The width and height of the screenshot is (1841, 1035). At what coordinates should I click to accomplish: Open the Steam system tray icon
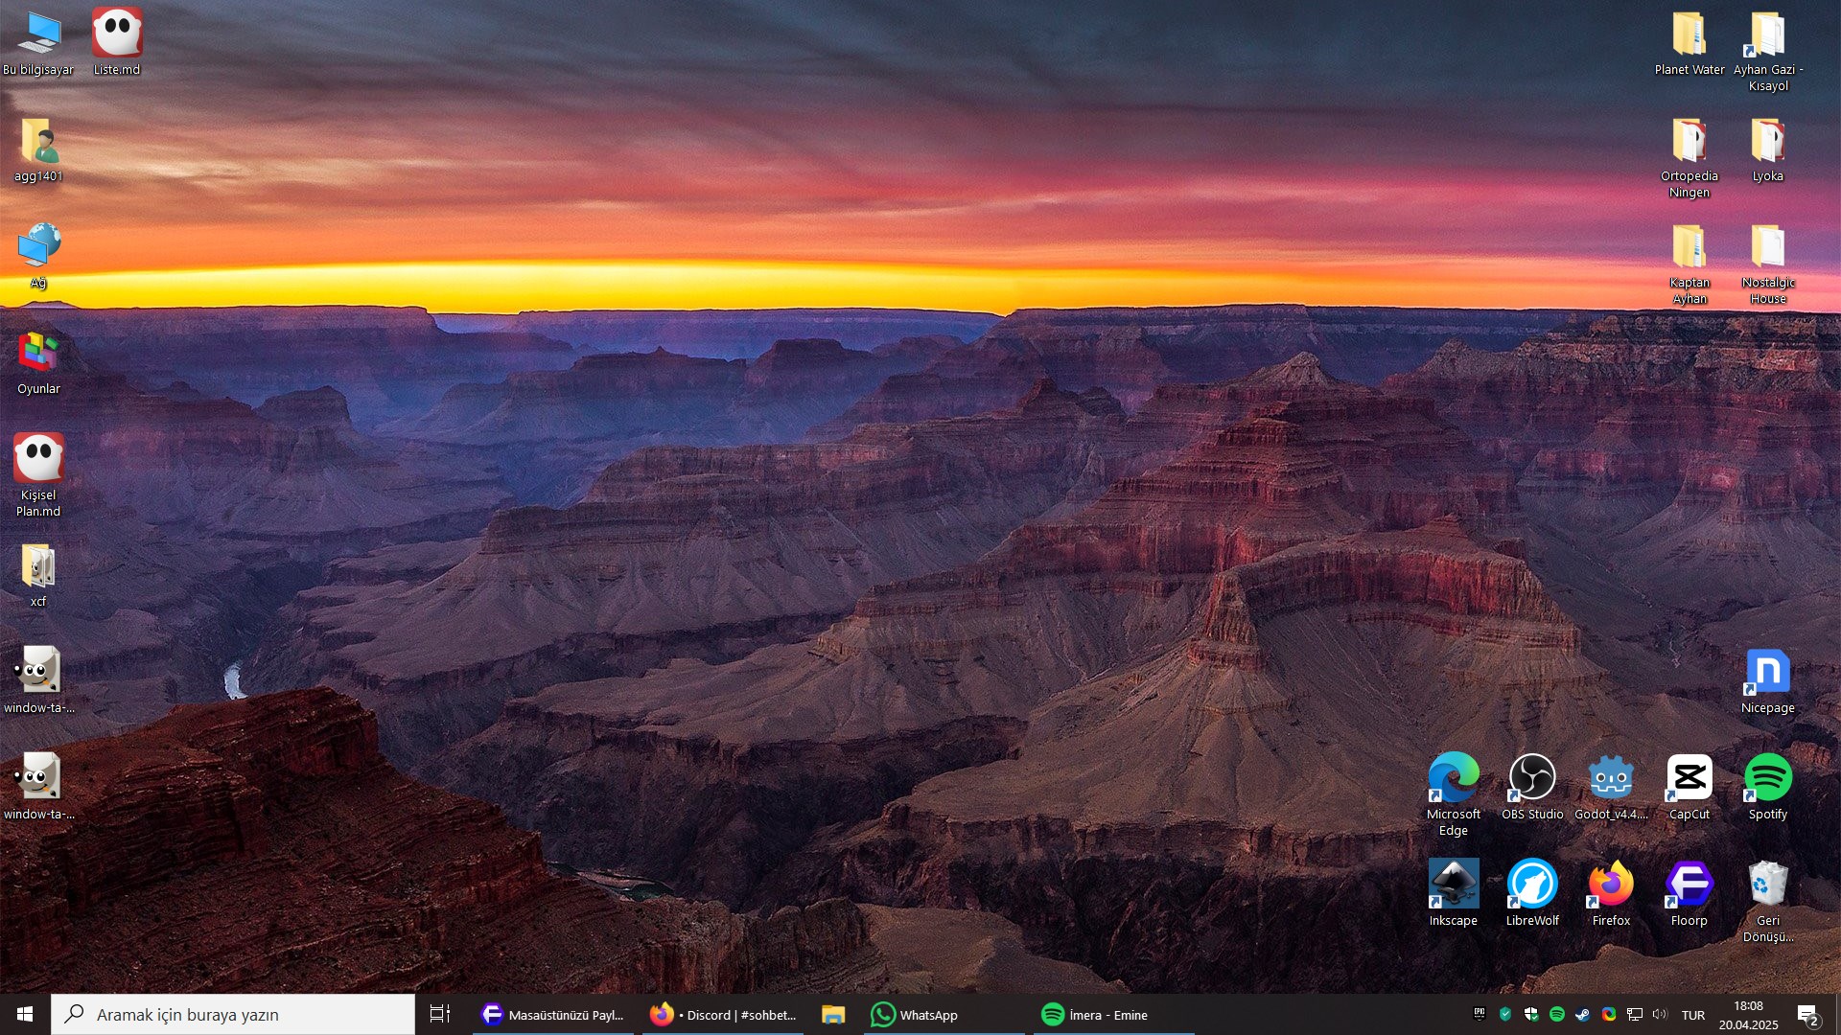[1582, 1014]
